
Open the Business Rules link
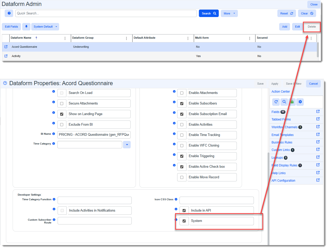point(282,142)
